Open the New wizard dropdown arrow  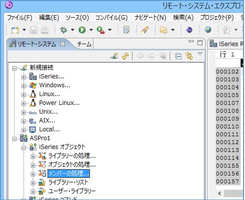24,30
